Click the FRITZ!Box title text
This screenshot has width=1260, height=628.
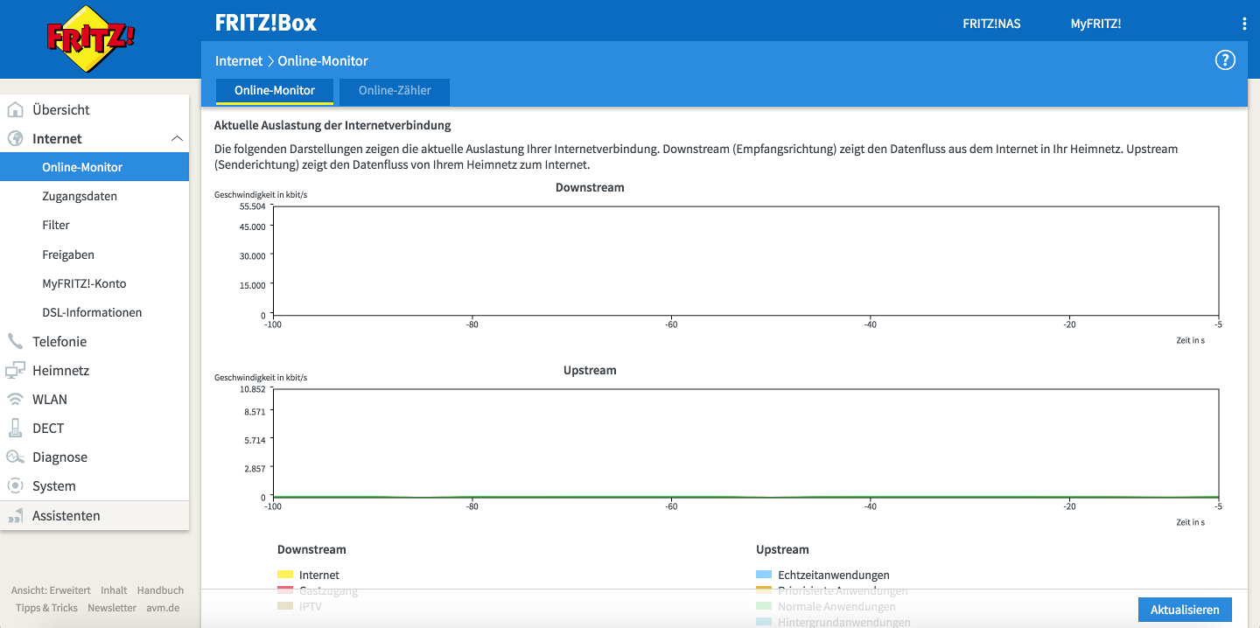point(266,23)
